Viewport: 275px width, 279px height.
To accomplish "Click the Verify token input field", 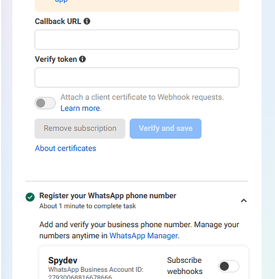I will pyautogui.click(x=137, y=78).
